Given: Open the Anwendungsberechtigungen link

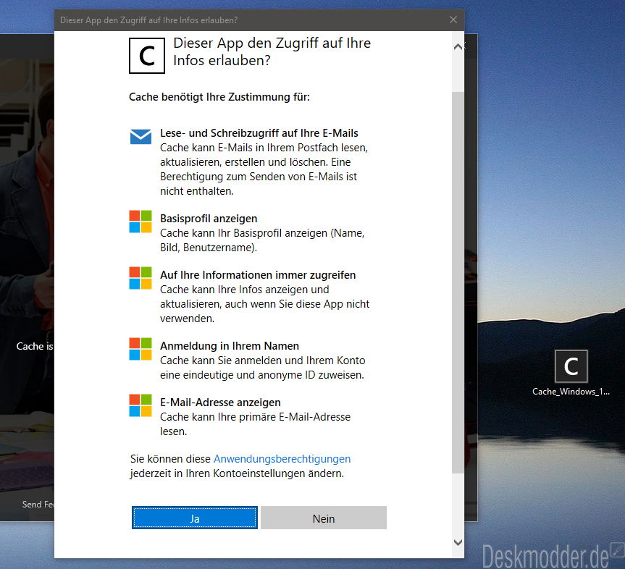Looking at the screenshot, I should (x=282, y=459).
